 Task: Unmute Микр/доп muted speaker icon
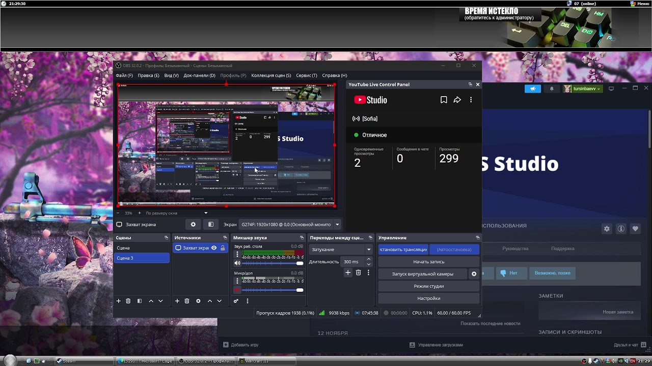tap(237, 290)
